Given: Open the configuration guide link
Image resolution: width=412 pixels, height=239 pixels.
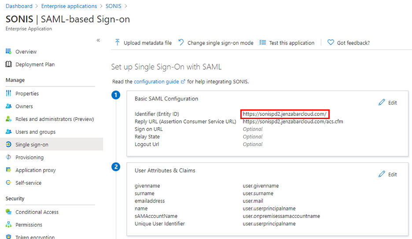Looking at the screenshot, I should tap(156, 82).
